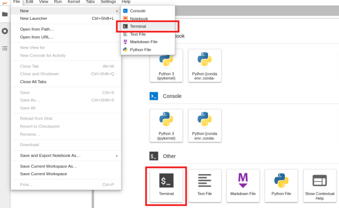The image size is (339, 208).
Task: Choose Open from URL… in the File menu
Action: tap(66, 37)
